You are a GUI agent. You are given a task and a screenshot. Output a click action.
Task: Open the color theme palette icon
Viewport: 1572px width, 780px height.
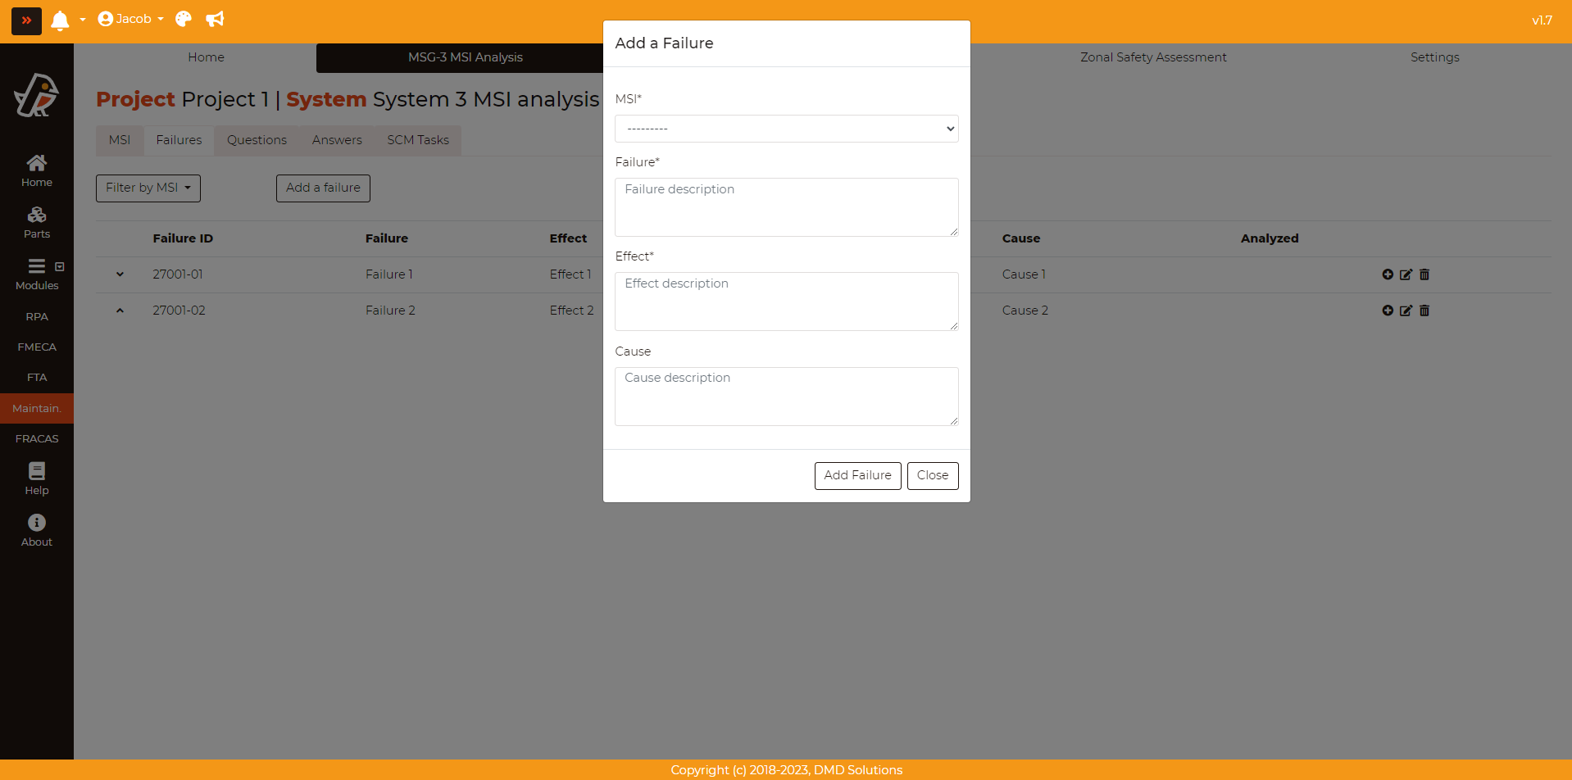[184, 19]
